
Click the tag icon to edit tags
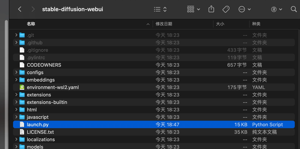click(226, 9)
